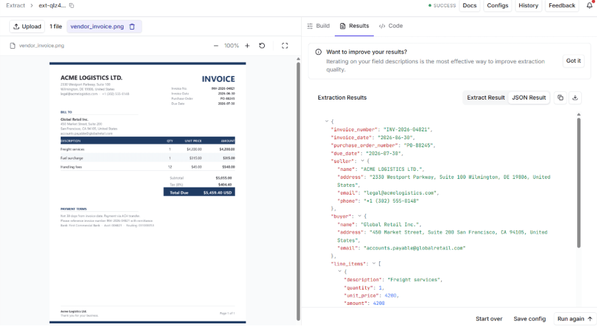Image resolution: width=597 pixels, height=328 pixels.
Task: Select the Extract Result view
Action: (486, 98)
